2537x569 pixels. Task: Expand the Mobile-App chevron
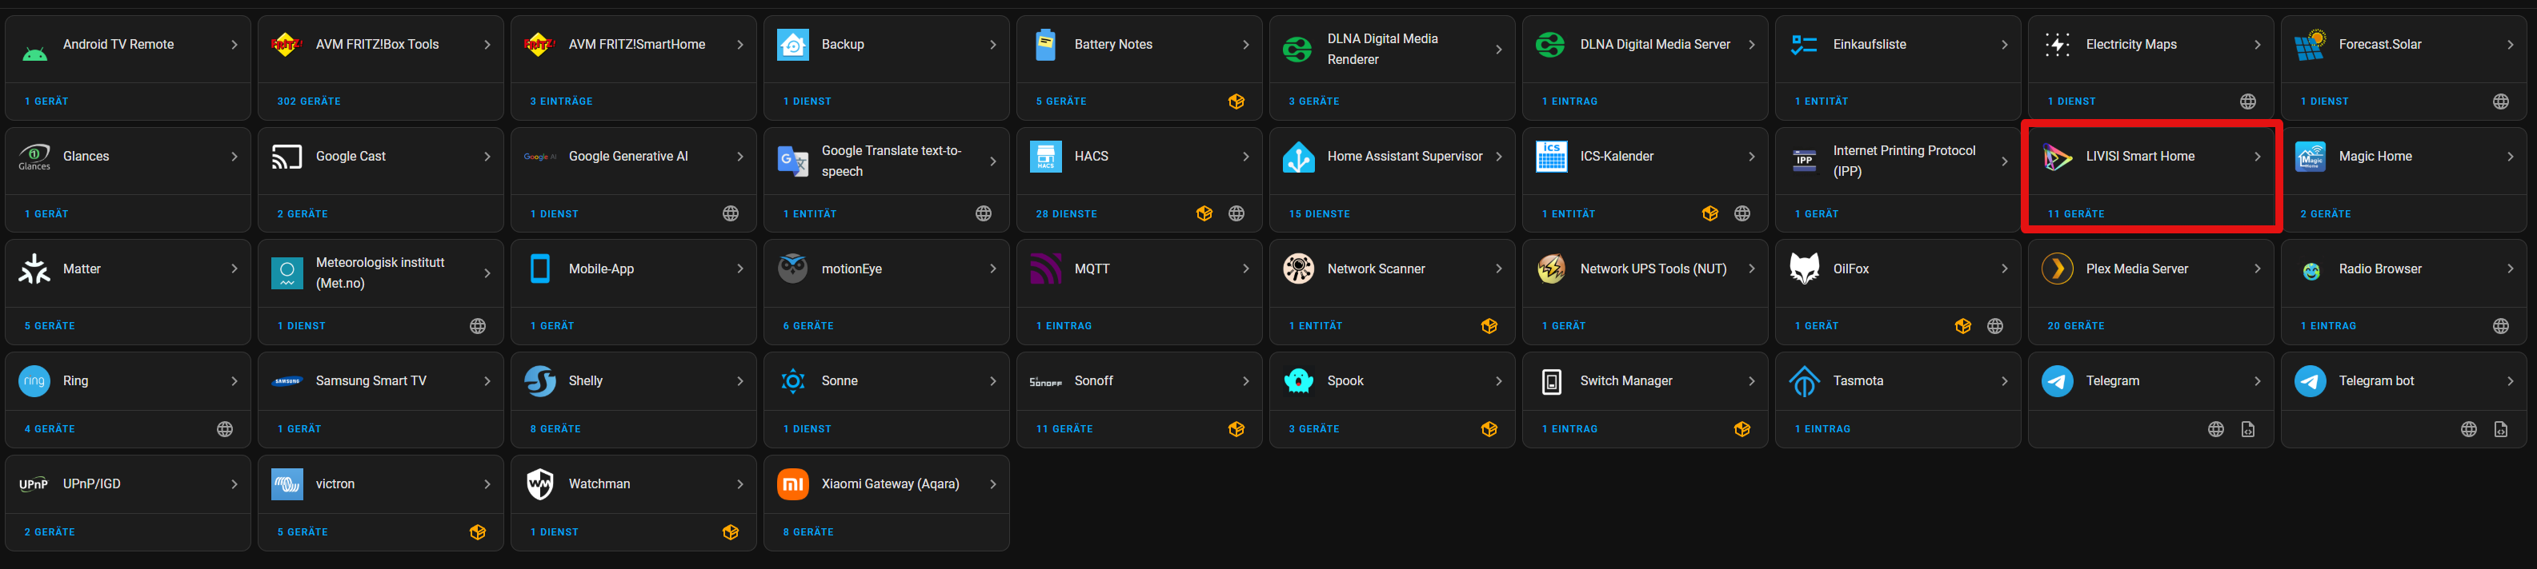(x=739, y=269)
